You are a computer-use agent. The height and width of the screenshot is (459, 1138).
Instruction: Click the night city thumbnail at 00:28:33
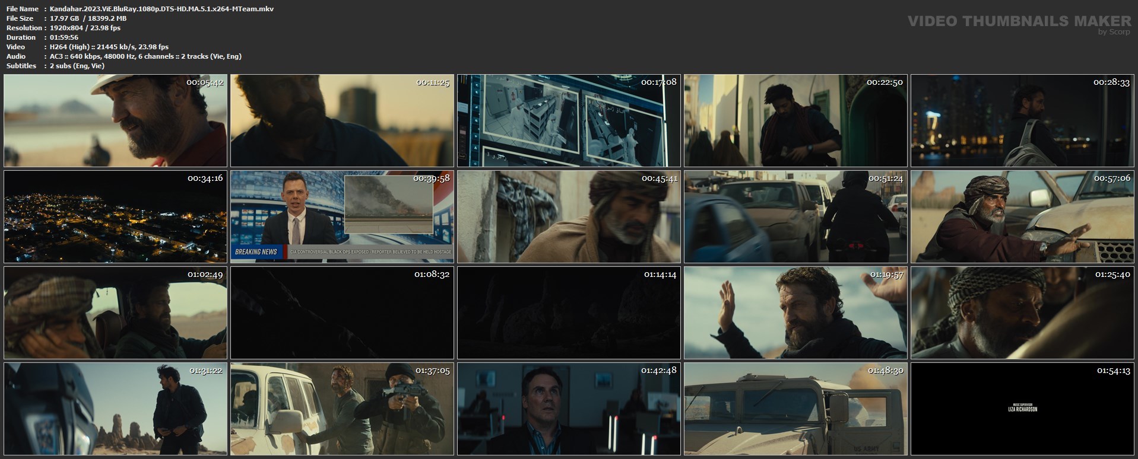(x=1022, y=120)
